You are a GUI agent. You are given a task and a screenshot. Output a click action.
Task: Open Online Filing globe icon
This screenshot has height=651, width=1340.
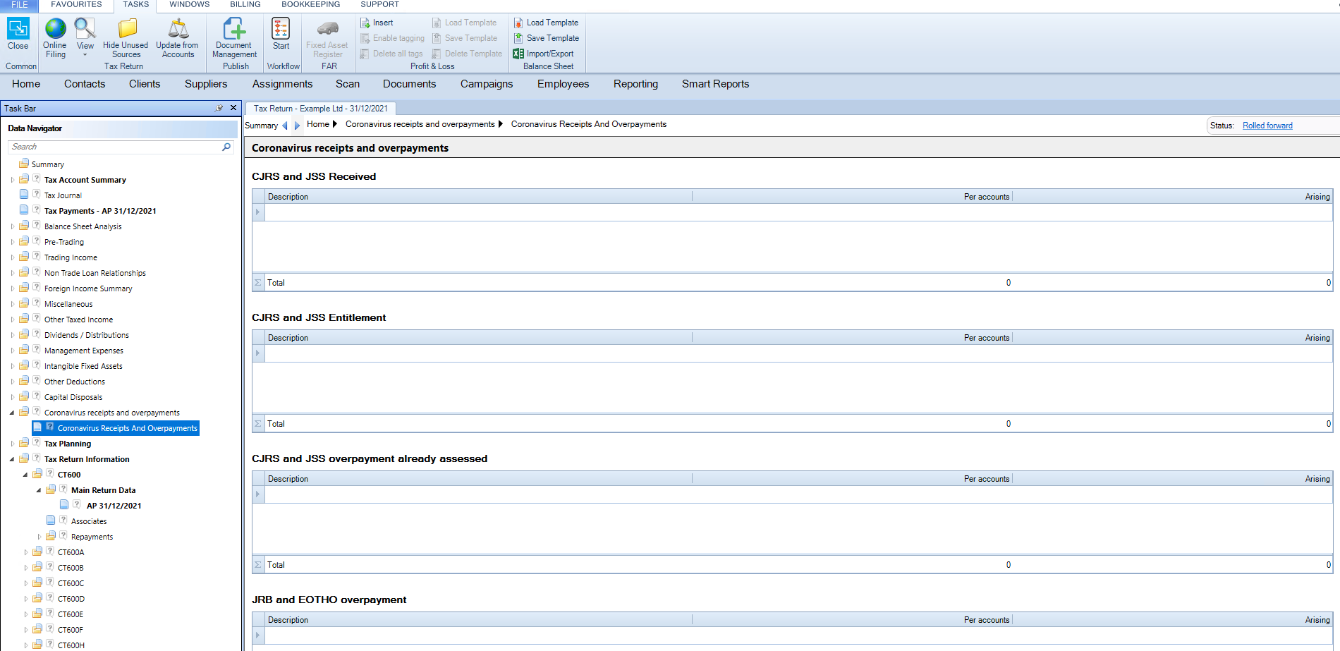point(55,28)
